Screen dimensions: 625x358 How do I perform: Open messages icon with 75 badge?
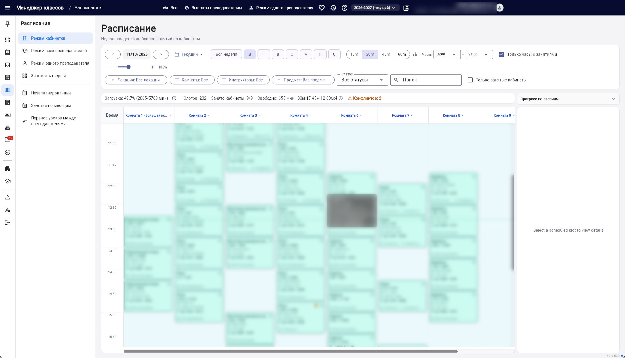tap(8, 140)
